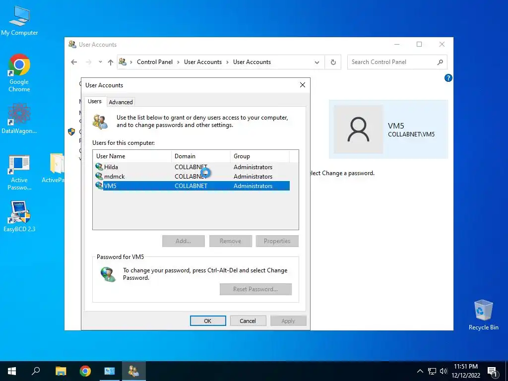Select the Users tab
The image size is (508, 381).
94,101
